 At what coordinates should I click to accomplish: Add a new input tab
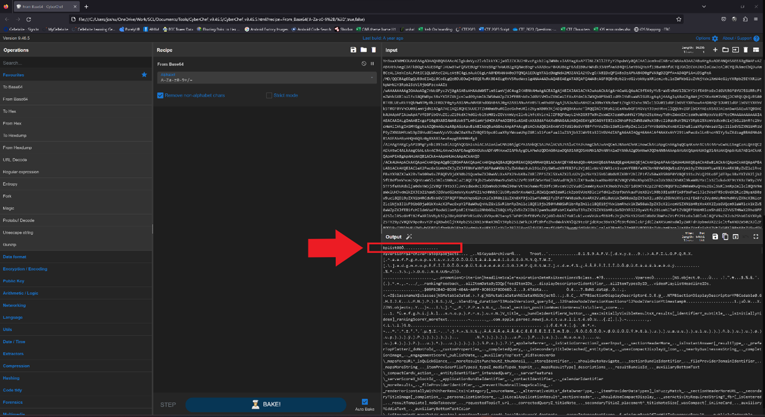point(715,49)
